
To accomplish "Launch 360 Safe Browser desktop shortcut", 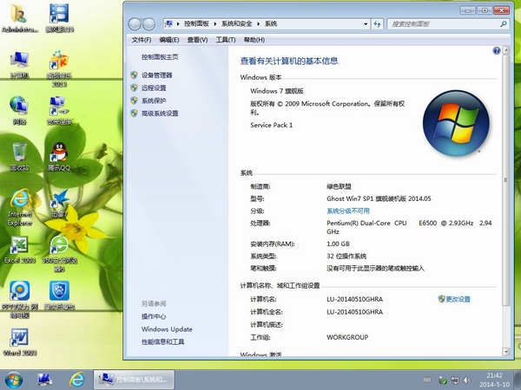I will pos(59,253).
